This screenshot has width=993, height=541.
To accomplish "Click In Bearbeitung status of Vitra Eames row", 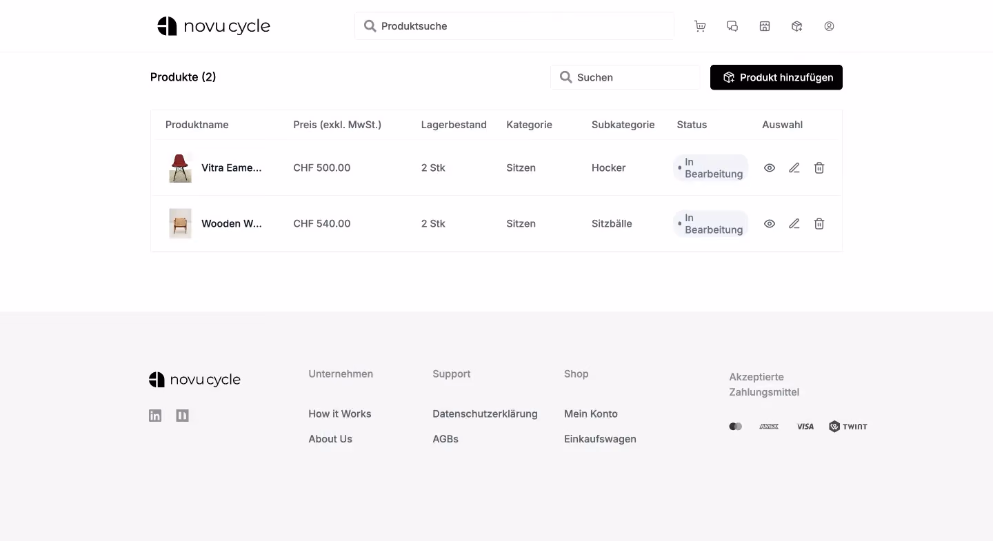I will [710, 167].
